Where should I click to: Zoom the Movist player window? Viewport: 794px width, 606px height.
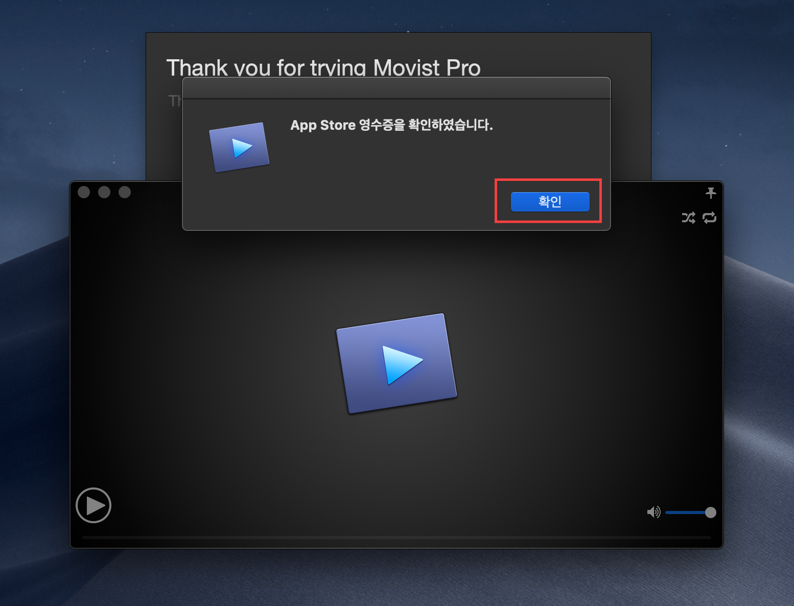[x=125, y=192]
